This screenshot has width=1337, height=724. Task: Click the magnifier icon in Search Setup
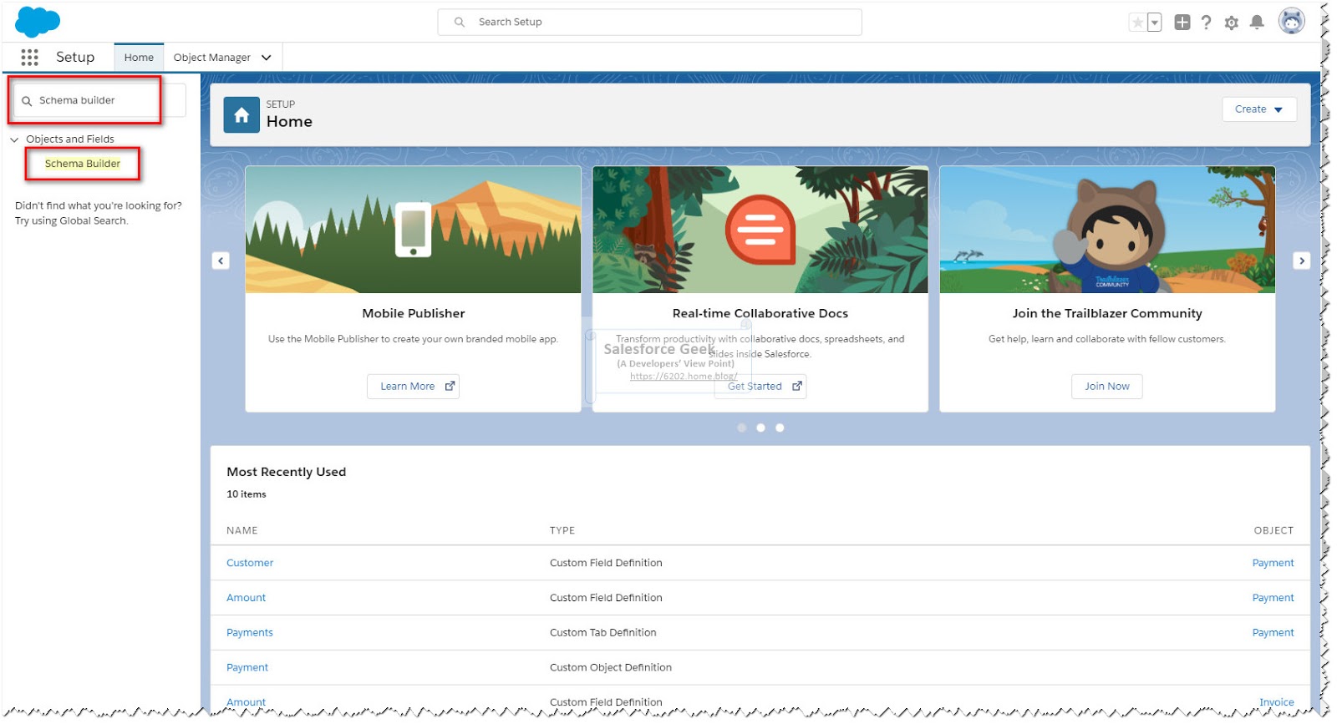[459, 23]
